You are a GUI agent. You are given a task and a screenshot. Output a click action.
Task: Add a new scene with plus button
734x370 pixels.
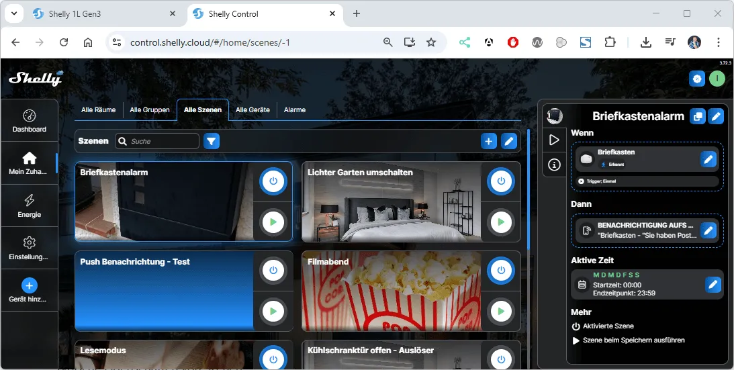pos(489,141)
